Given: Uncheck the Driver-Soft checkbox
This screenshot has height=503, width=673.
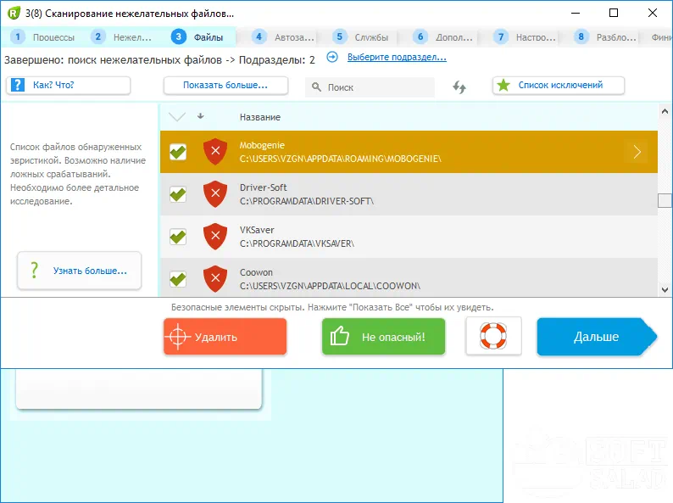Looking at the screenshot, I should point(178,194).
